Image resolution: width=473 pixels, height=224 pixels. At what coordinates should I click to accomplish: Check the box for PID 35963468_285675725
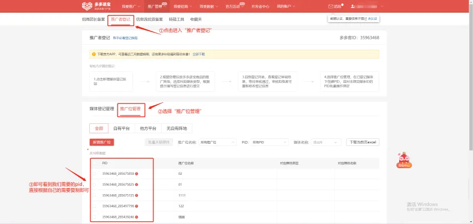tap(94, 195)
